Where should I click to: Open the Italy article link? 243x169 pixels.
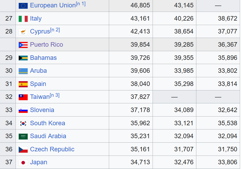tap(36, 19)
